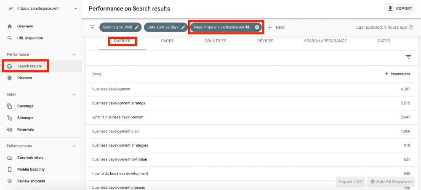The height and width of the screenshot is (190, 421).
Task: Click the Core web vitals gauge icon
Action: 10,158
